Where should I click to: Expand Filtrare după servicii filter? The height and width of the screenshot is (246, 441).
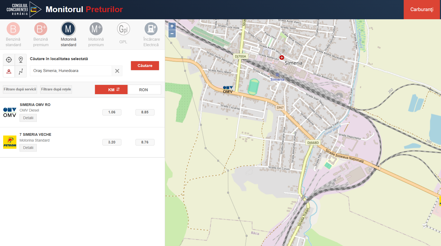click(x=20, y=89)
